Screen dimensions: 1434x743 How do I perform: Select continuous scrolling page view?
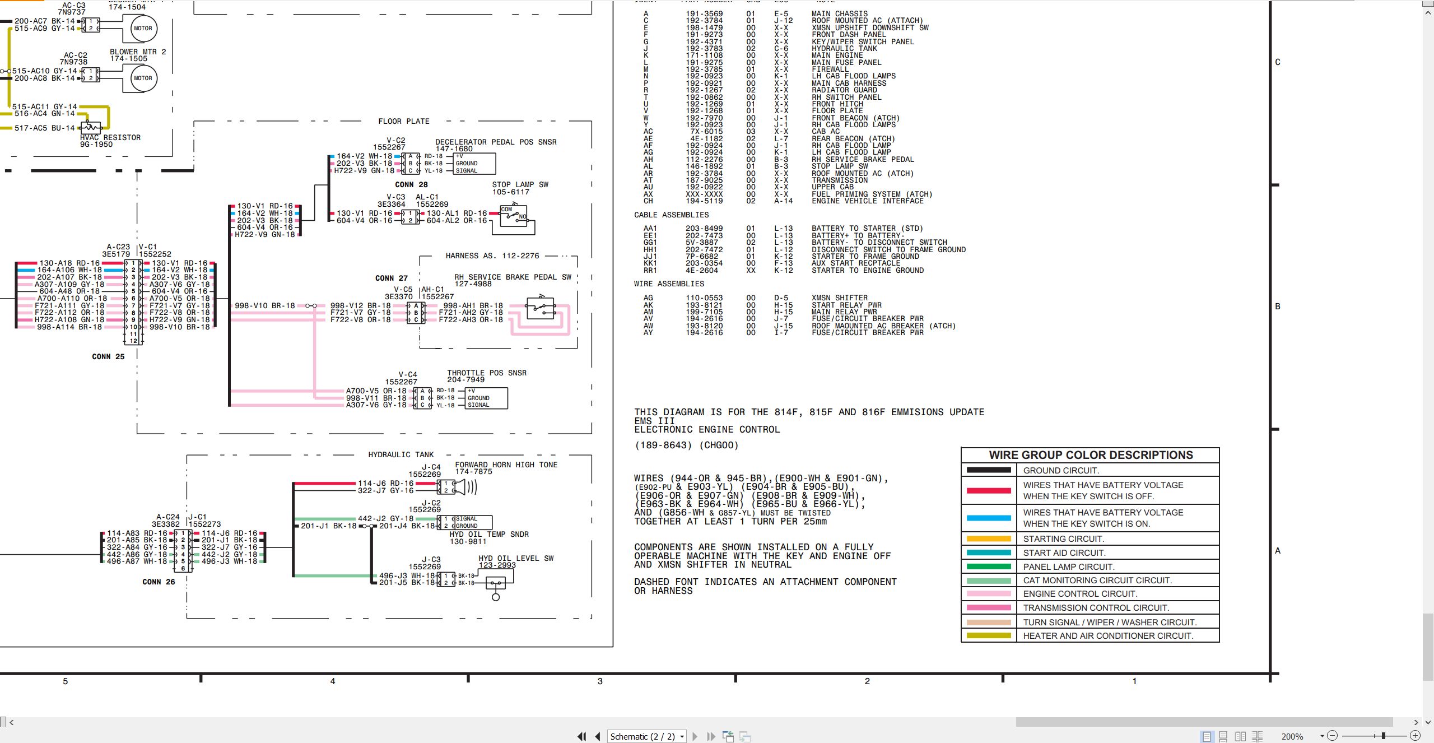pyautogui.click(x=1223, y=736)
